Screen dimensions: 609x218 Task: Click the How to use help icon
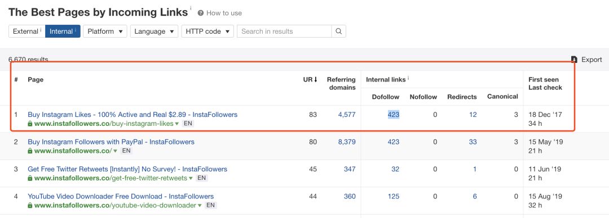[200, 13]
